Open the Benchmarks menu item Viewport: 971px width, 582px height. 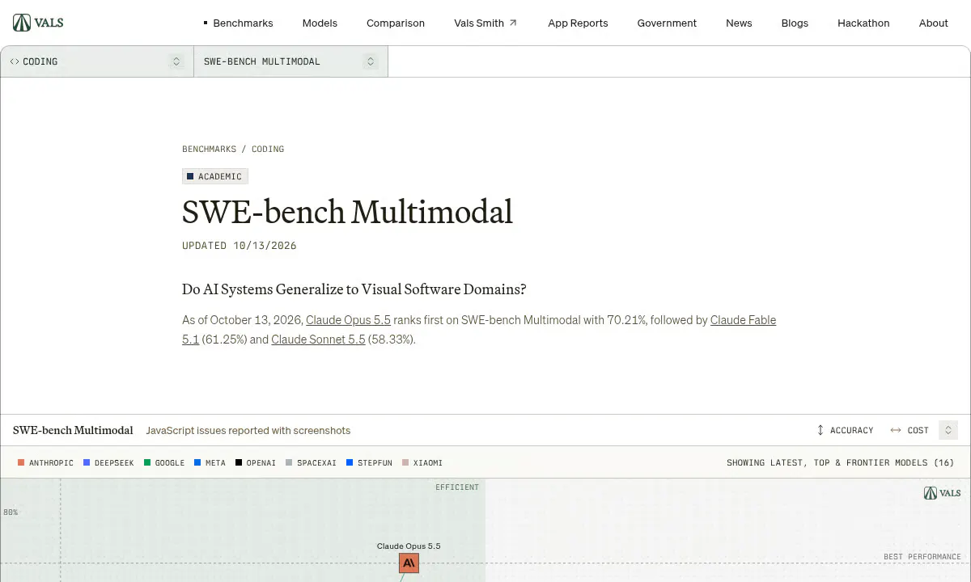click(x=243, y=23)
